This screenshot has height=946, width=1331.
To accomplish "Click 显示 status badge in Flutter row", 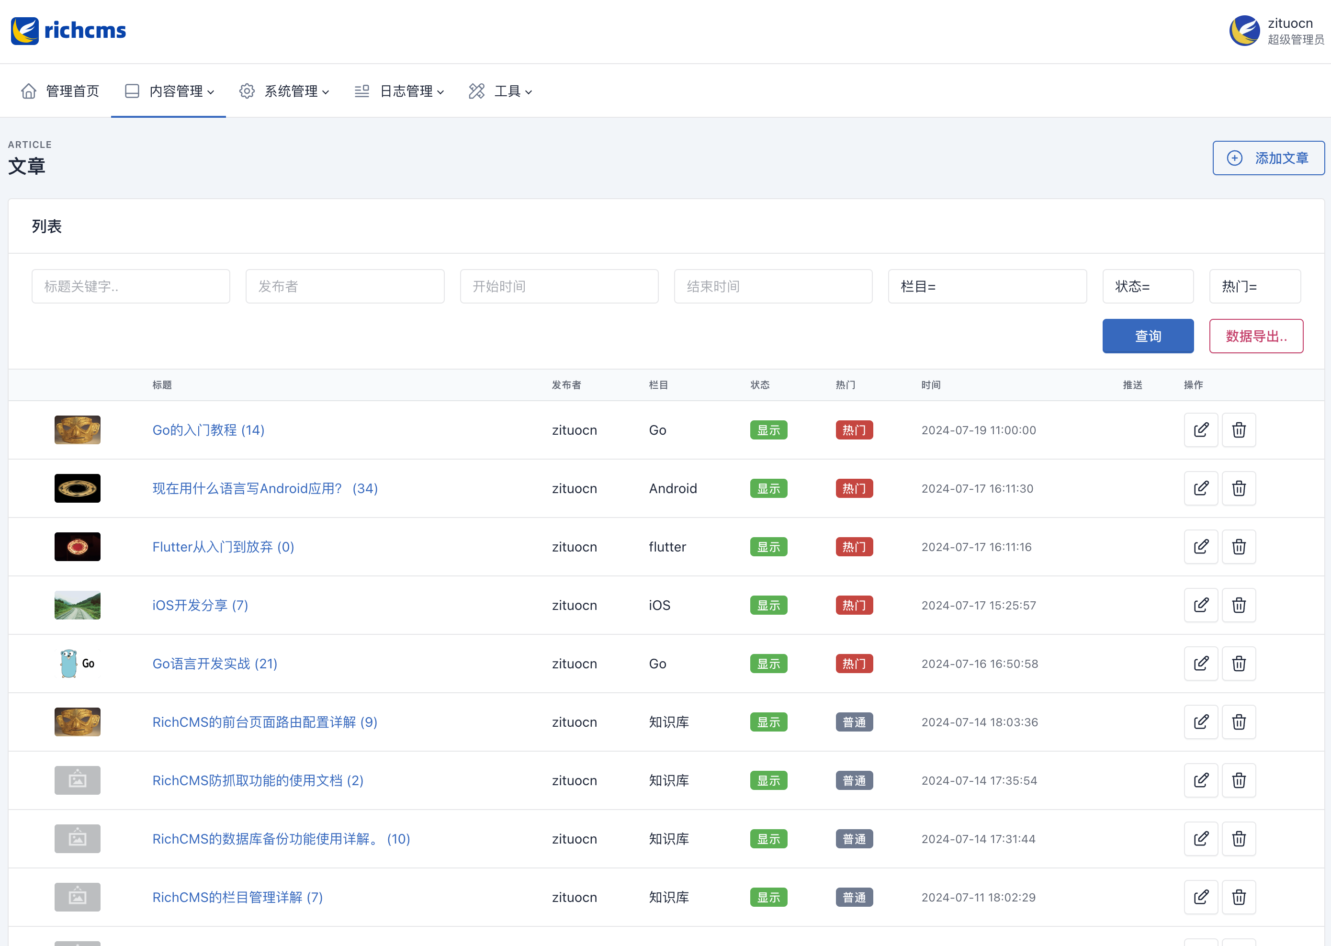I will (768, 546).
